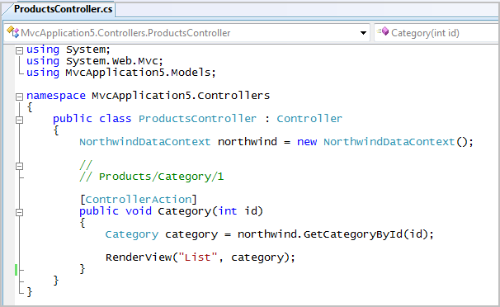Screen dimensions: 500x307
Task: Collapse the Products/Category/1 comment block
Action: point(20,166)
